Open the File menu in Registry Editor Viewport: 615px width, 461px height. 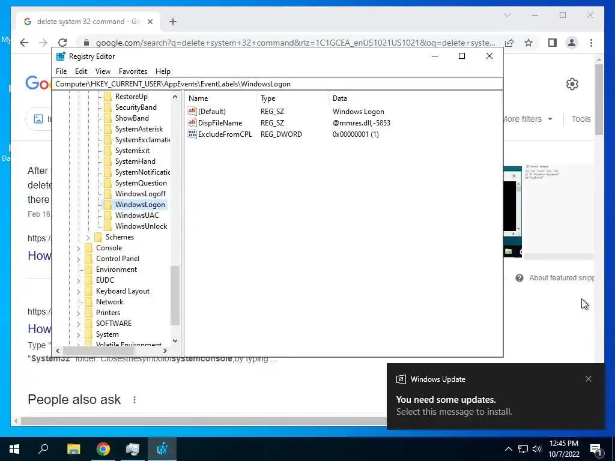pos(61,71)
